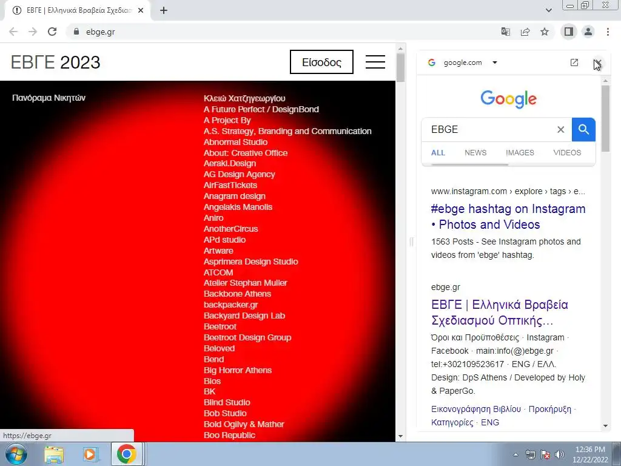Screen dimensions: 621x466
Task: Click the EBGE search input field
Action: [491, 130]
